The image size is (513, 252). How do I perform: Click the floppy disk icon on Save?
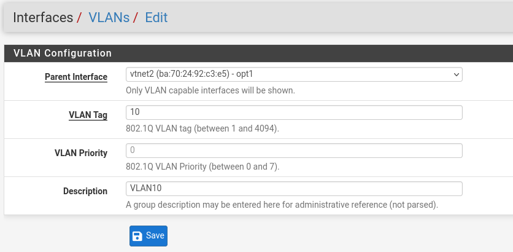(x=137, y=236)
